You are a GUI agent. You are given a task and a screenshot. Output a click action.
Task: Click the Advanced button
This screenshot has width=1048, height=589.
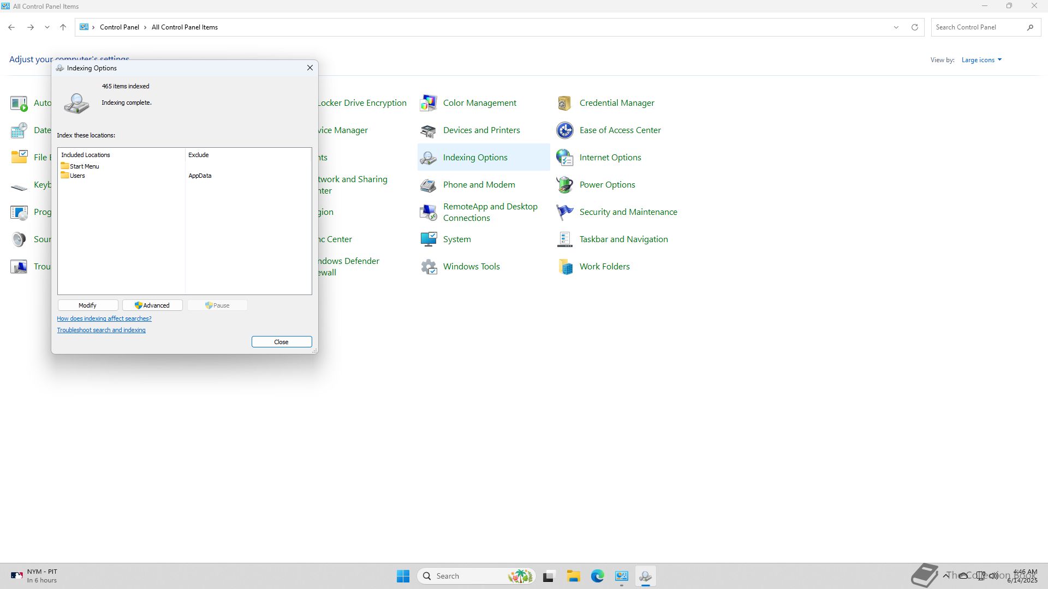tap(152, 305)
